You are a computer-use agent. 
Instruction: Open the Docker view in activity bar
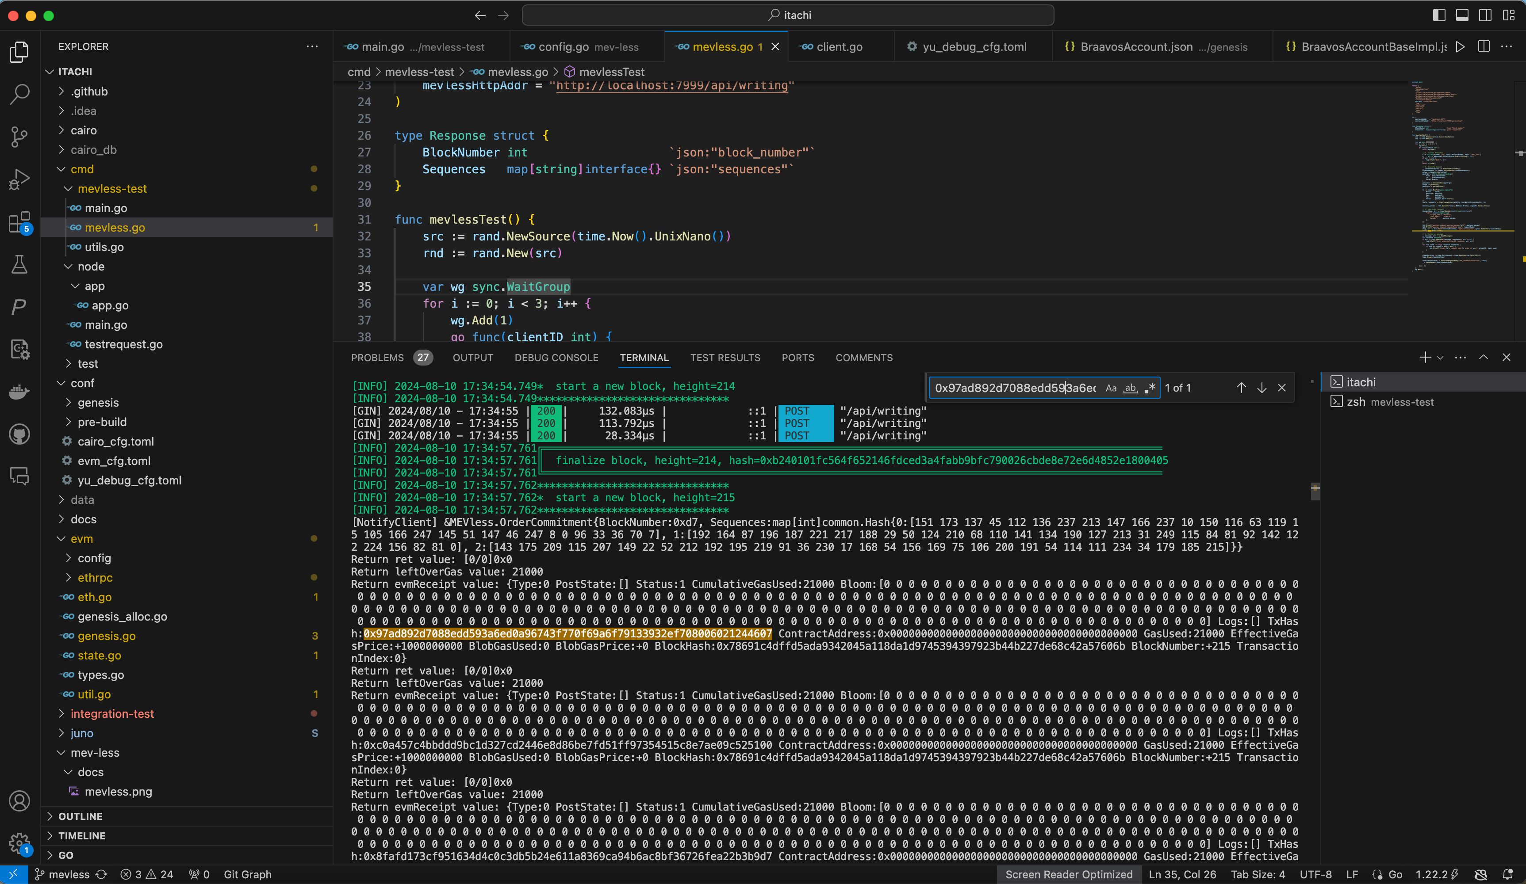(19, 392)
